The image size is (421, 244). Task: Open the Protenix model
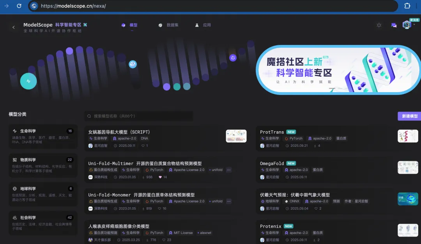[271, 226]
